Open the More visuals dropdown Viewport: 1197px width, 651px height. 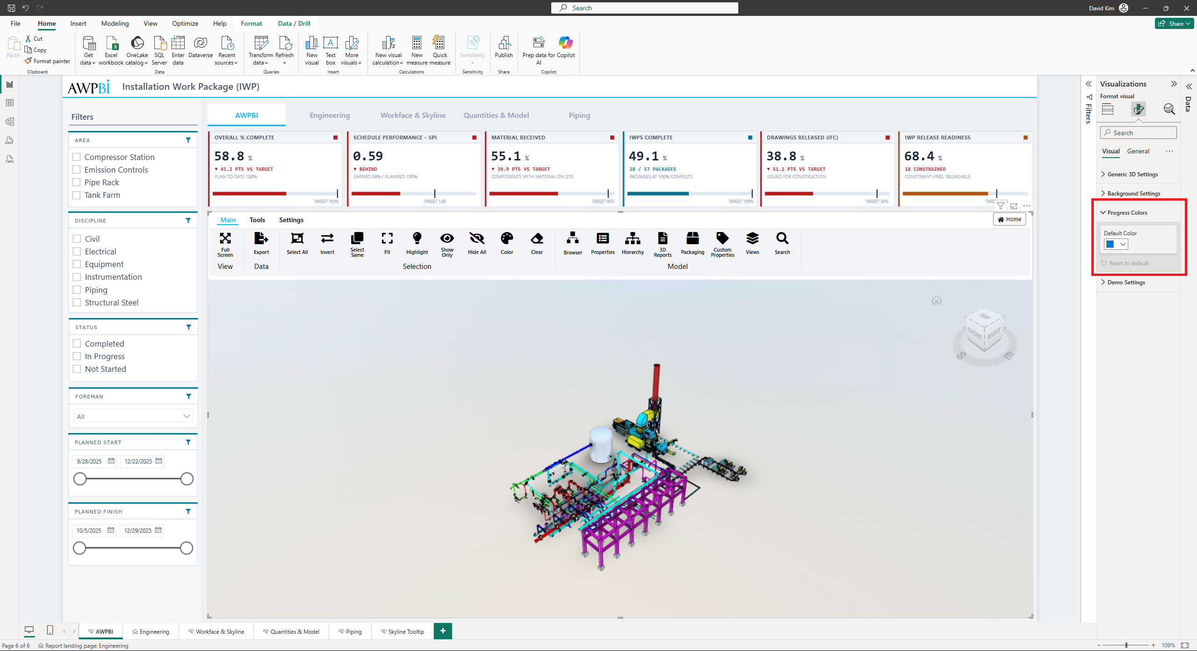pyautogui.click(x=352, y=51)
